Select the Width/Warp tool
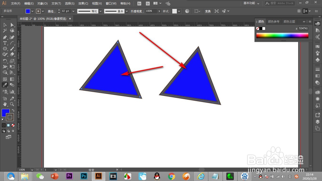This screenshot has height=181, width=322. pos(5,67)
